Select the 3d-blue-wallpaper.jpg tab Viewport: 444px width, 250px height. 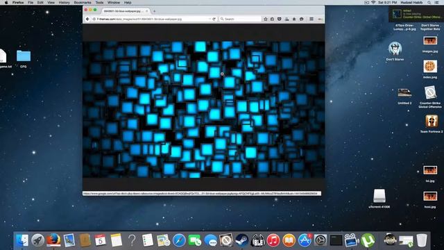pos(124,11)
